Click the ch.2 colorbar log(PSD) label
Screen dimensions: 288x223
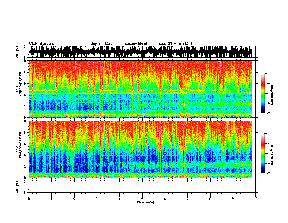[272, 155]
